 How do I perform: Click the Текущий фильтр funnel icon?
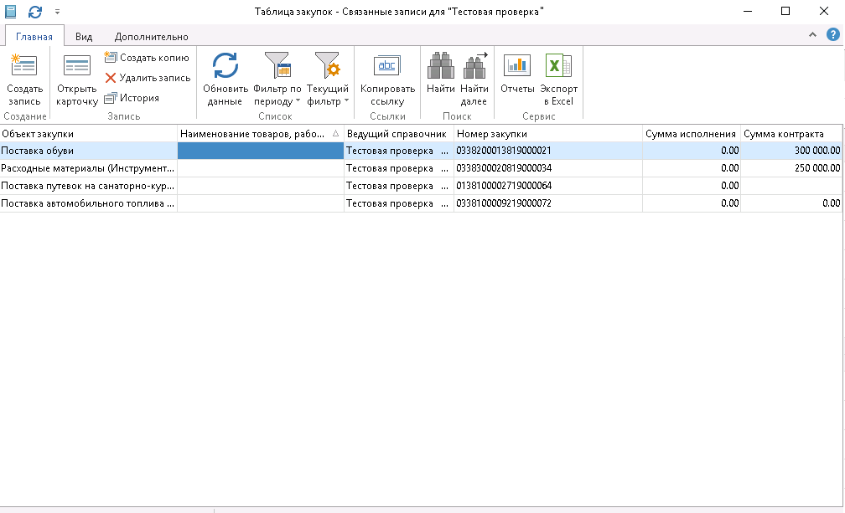(x=328, y=65)
